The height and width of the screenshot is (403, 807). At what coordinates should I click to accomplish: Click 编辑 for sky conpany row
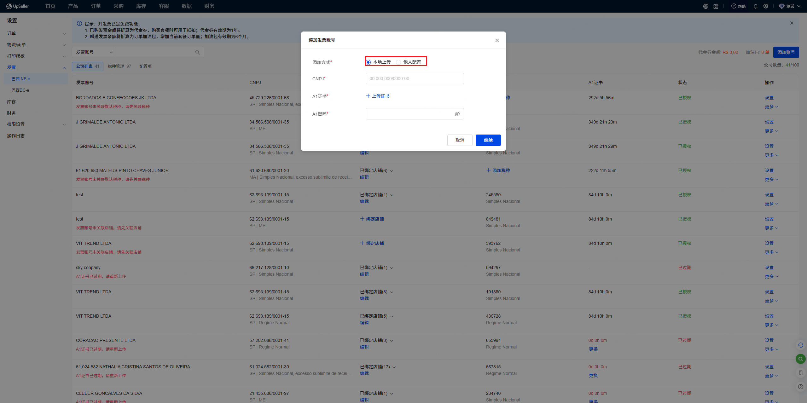click(x=364, y=274)
